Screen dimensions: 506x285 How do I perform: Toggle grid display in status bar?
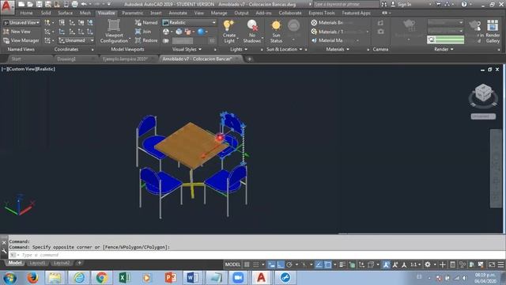point(247,264)
